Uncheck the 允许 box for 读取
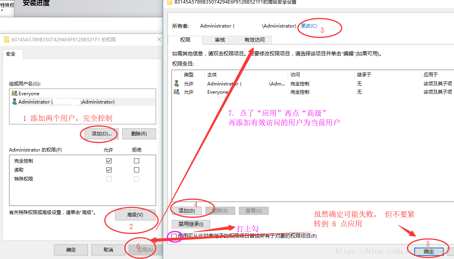 pyautogui.click(x=109, y=170)
